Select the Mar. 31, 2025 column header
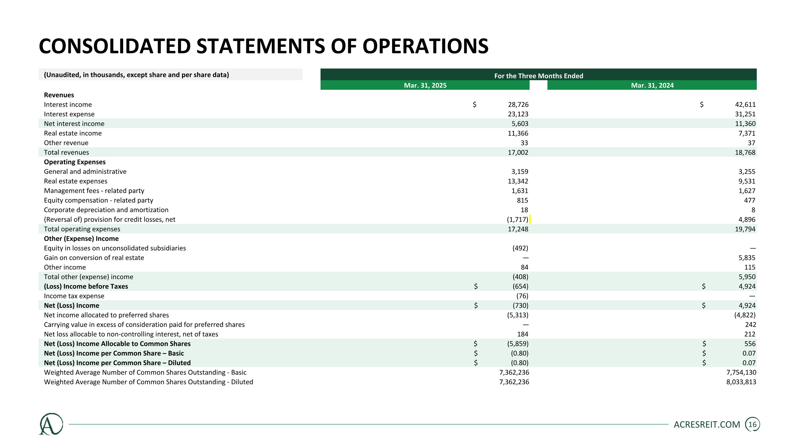 point(425,85)
